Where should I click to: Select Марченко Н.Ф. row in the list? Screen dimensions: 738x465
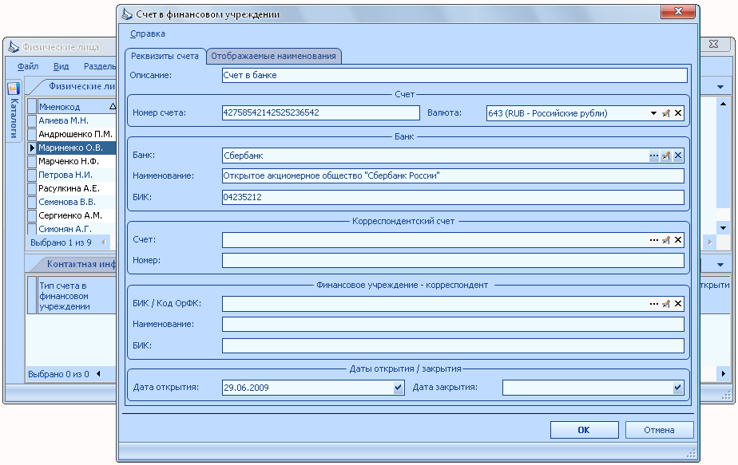[77, 162]
